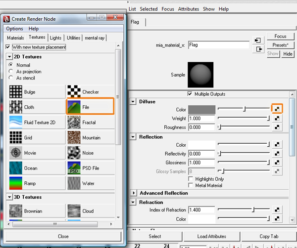Click Index of Refraction map icon

[x=277, y=209]
